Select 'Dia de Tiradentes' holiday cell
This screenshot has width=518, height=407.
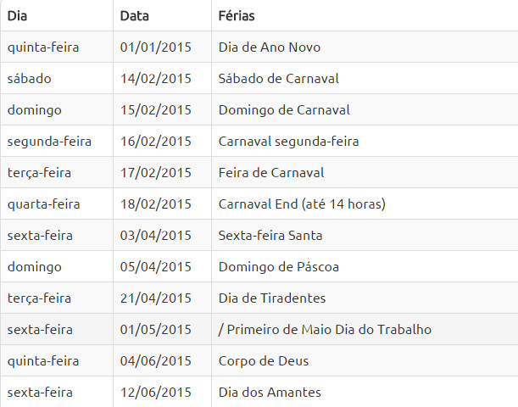coord(272,298)
